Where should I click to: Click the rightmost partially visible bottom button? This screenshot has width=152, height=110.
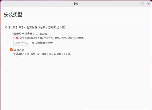(x=138, y=110)
